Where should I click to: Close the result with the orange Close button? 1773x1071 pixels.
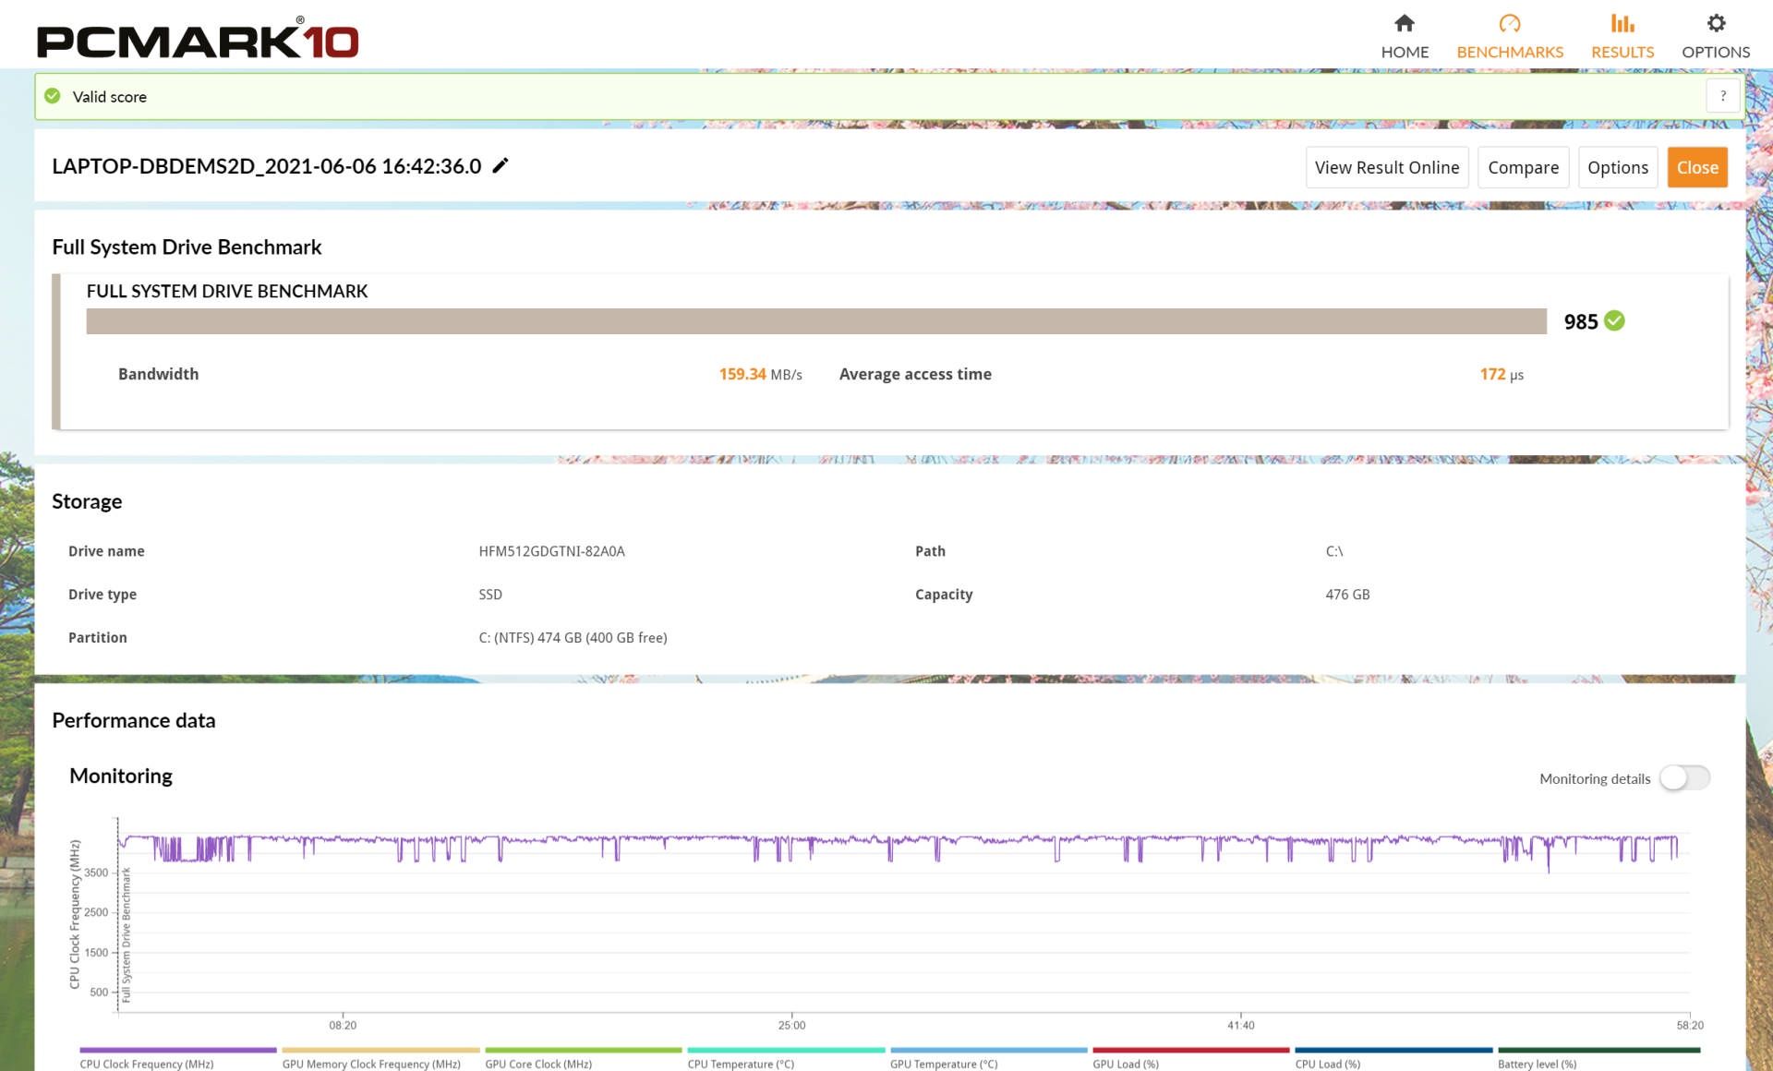[x=1697, y=167]
